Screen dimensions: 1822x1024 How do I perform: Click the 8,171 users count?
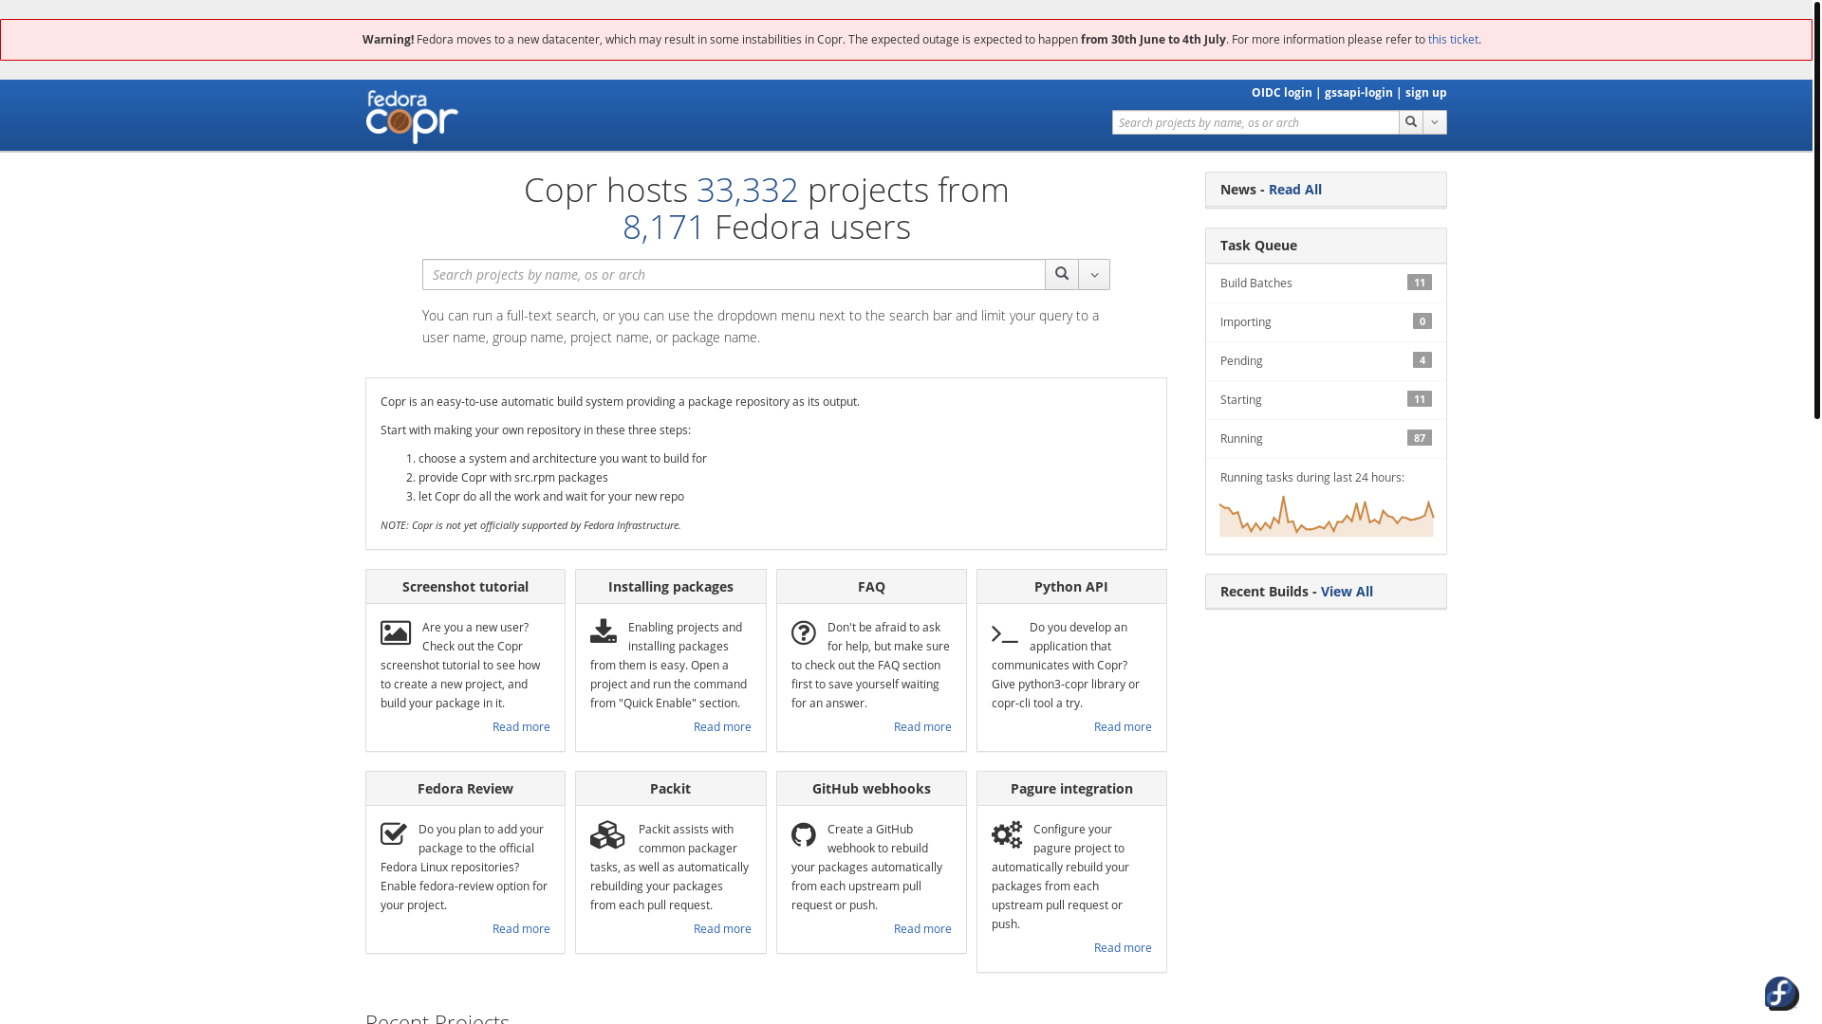(663, 227)
